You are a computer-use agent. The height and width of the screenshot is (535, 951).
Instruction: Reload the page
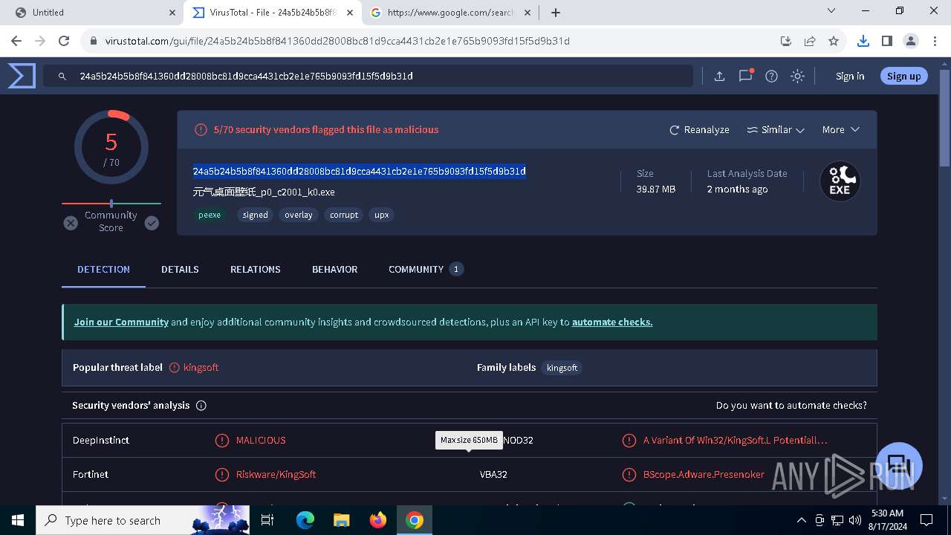point(64,41)
